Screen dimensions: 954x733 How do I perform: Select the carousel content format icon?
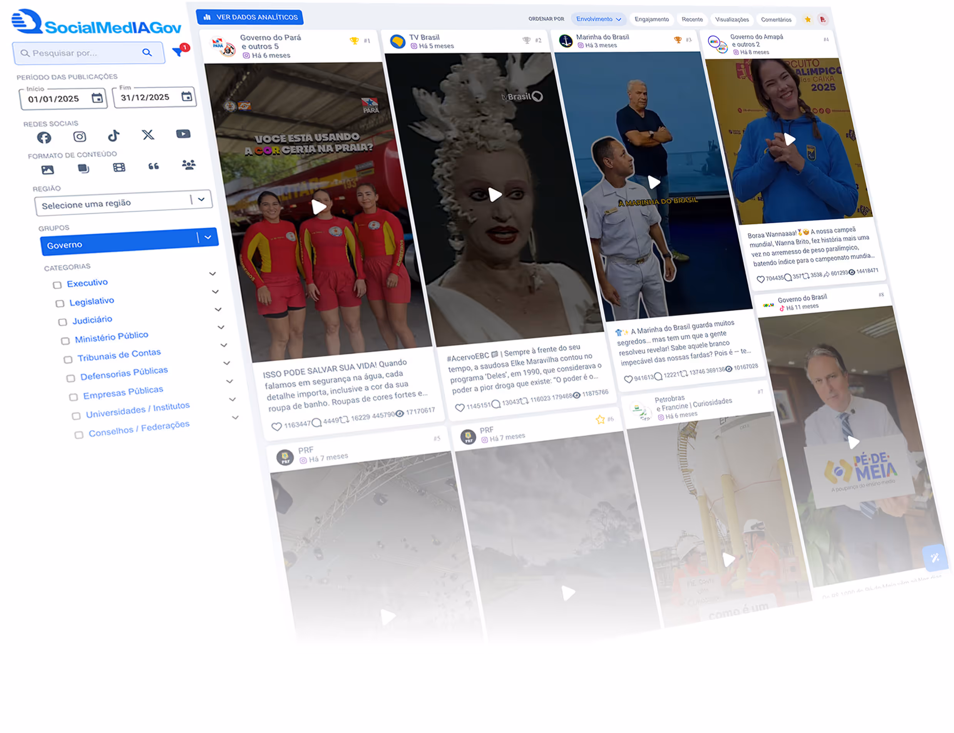tap(83, 168)
